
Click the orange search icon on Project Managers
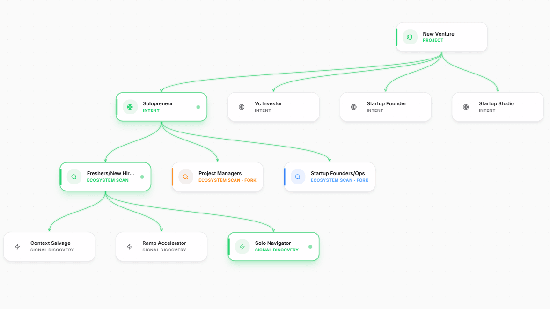coord(185,177)
